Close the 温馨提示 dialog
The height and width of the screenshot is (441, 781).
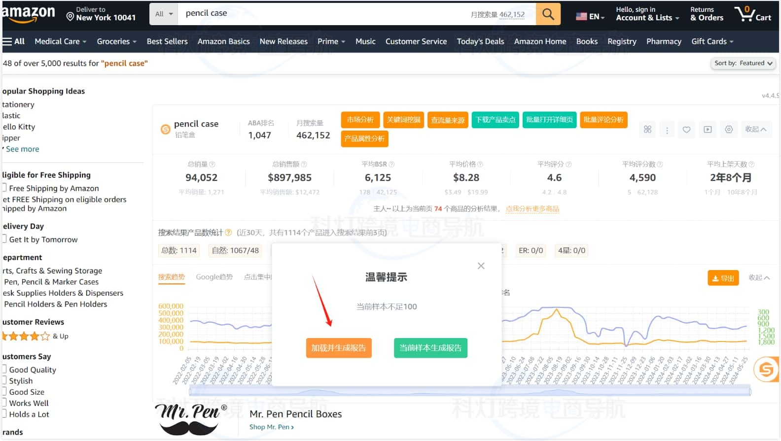[481, 266]
